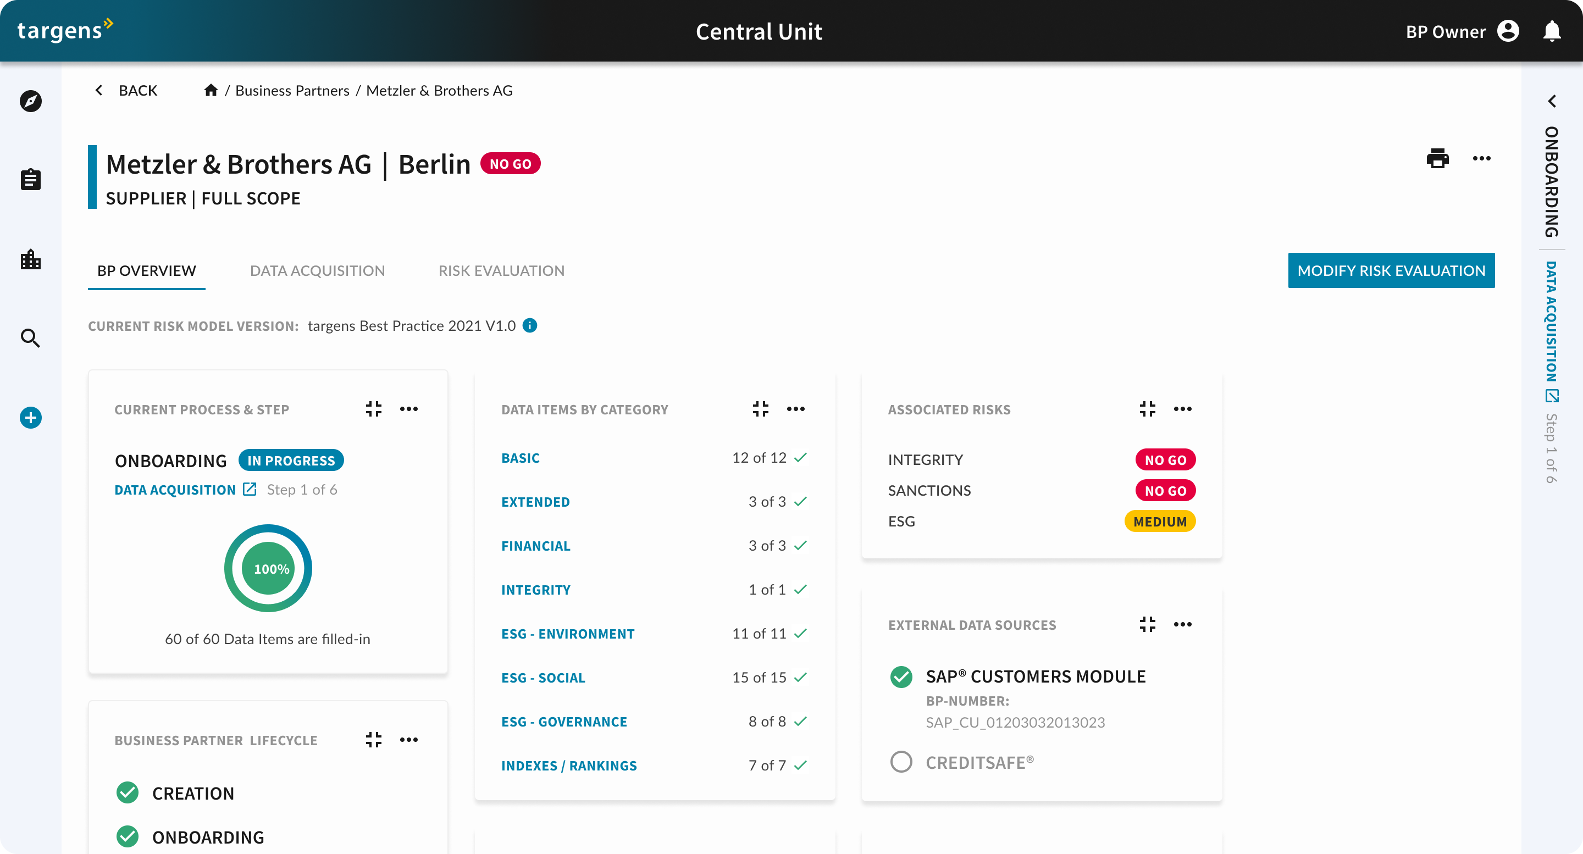Screen dimensions: 1583x854
Task: Select the Creditsafe data source radio
Action: click(x=901, y=762)
